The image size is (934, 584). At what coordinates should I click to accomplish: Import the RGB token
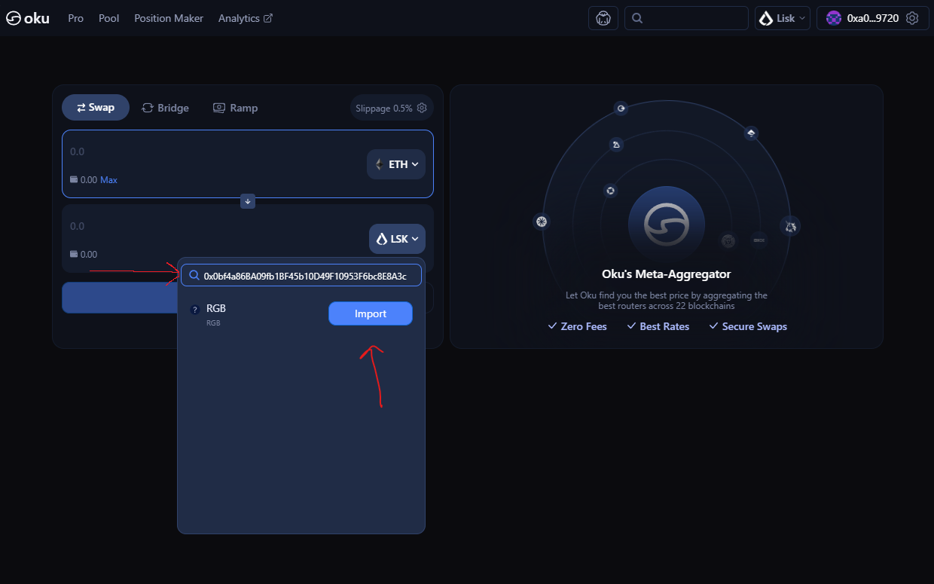coord(371,313)
